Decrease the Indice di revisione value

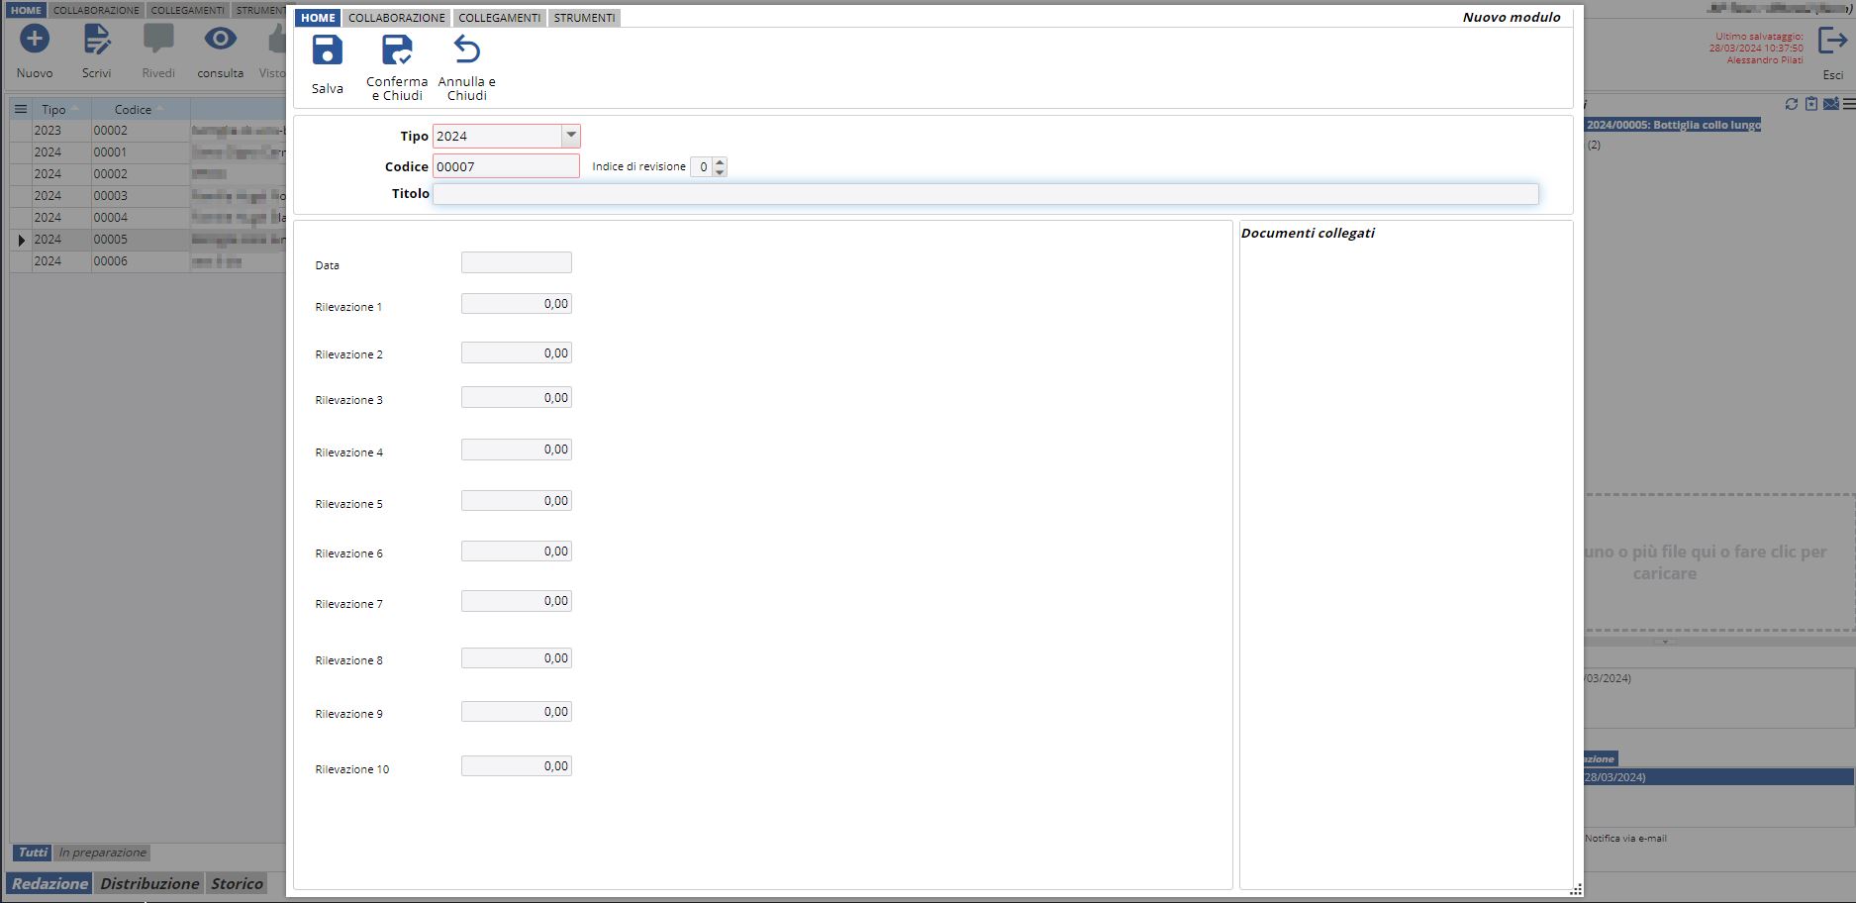[x=720, y=172]
